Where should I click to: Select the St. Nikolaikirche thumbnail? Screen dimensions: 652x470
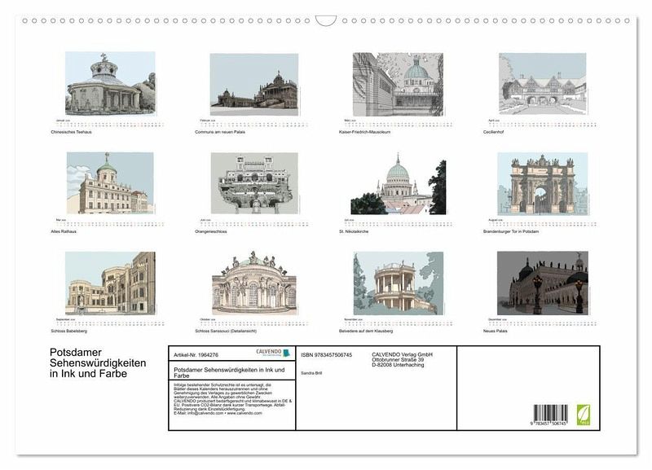[398, 184]
